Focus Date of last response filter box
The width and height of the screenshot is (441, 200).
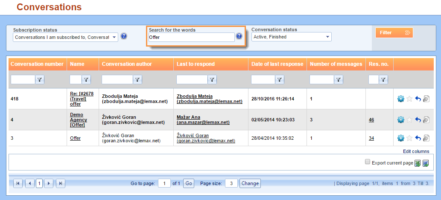[x=263, y=80]
